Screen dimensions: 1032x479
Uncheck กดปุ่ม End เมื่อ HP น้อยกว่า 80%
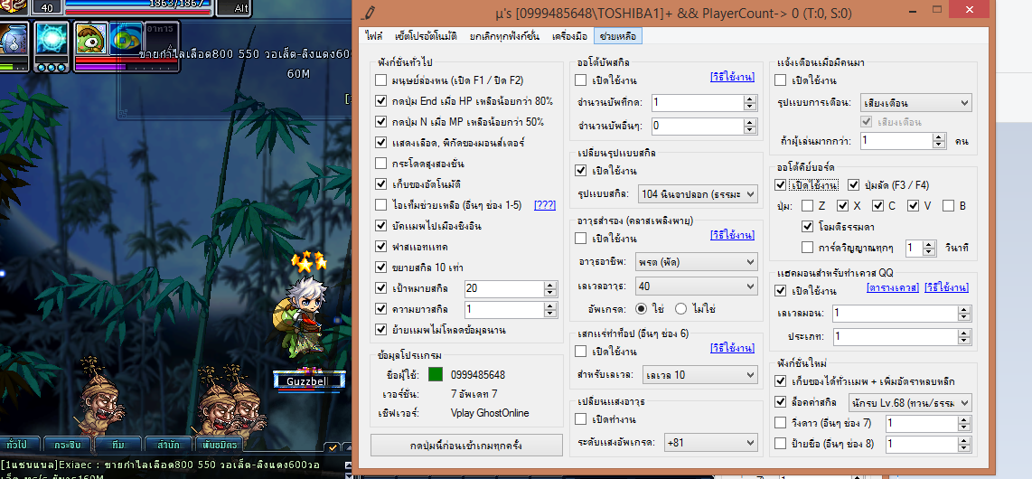click(380, 101)
